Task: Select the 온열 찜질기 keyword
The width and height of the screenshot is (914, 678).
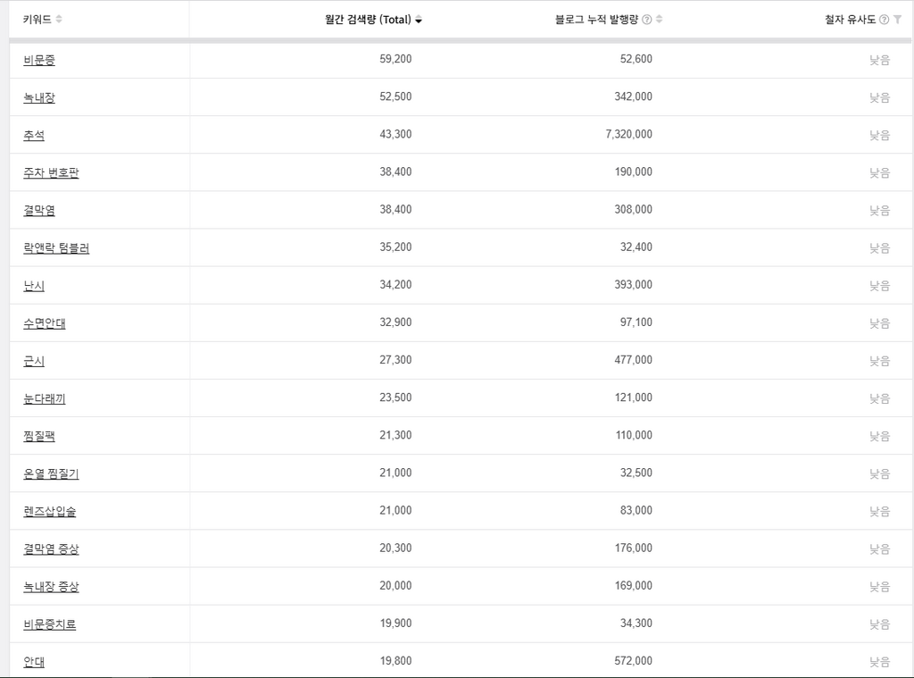Action: click(51, 473)
